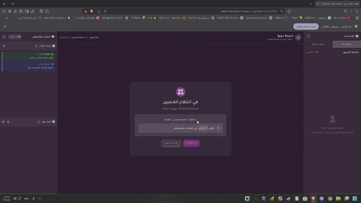
Task: Collapse the الإعدادات settings panel
Action: coord(308,36)
